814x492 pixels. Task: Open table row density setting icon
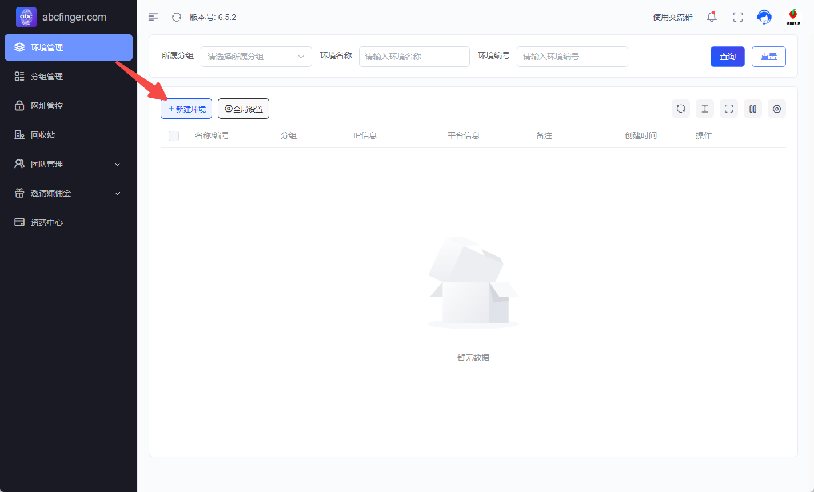click(705, 109)
